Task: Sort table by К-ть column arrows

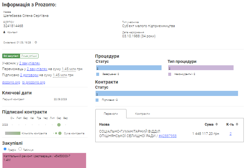Action: pyautogui.click(x=237, y=124)
